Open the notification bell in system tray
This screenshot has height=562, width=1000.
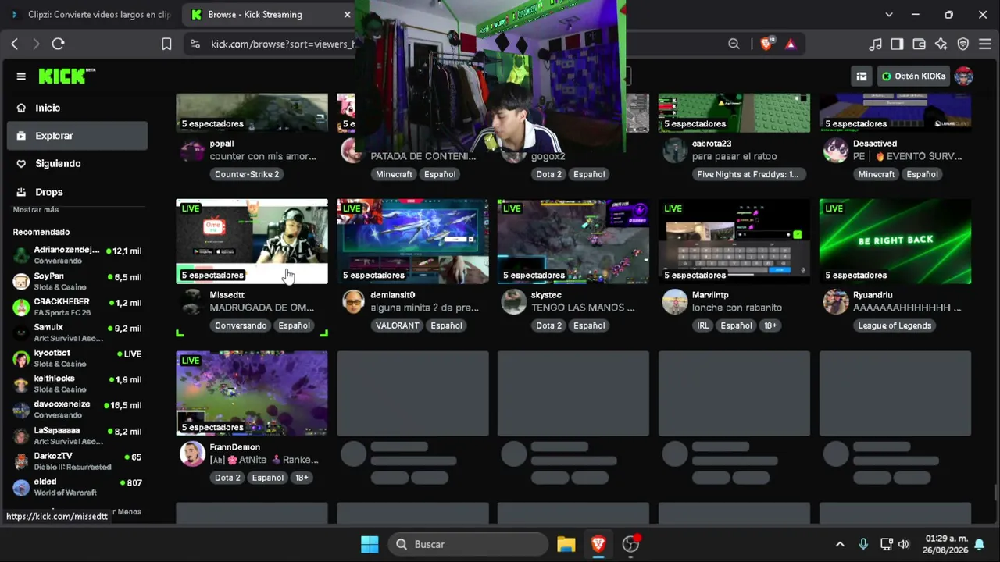coord(979,544)
